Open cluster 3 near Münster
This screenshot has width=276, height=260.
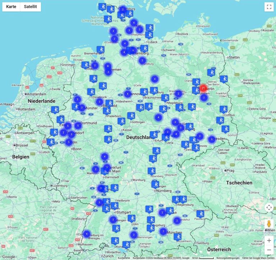coord(82,108)
